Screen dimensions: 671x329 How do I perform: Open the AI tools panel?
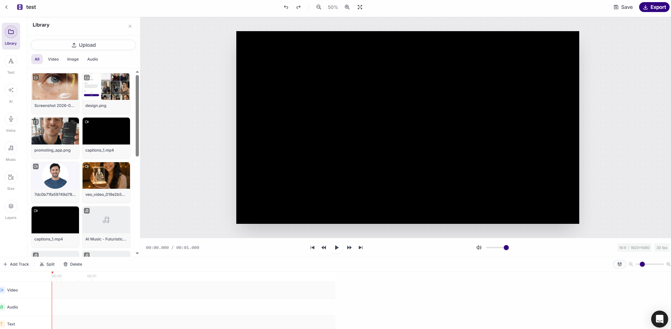pos(11,94)
